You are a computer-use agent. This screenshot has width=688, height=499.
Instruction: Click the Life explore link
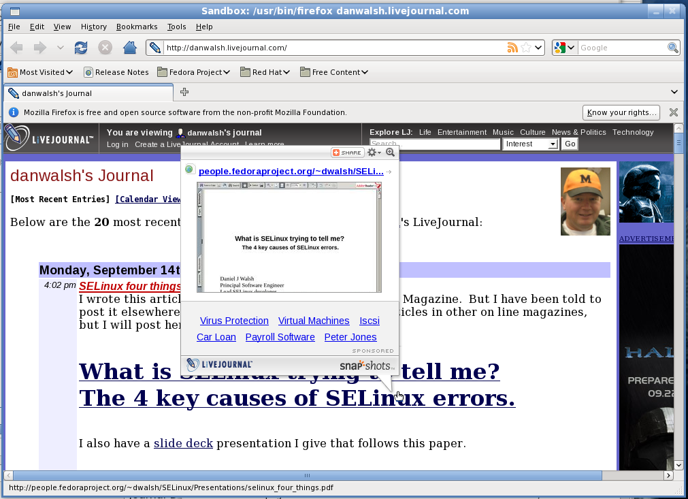pos(425,132)
